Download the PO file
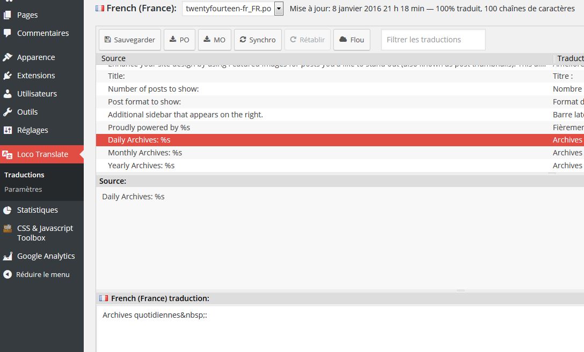584x352 pixels. (179, 40)
